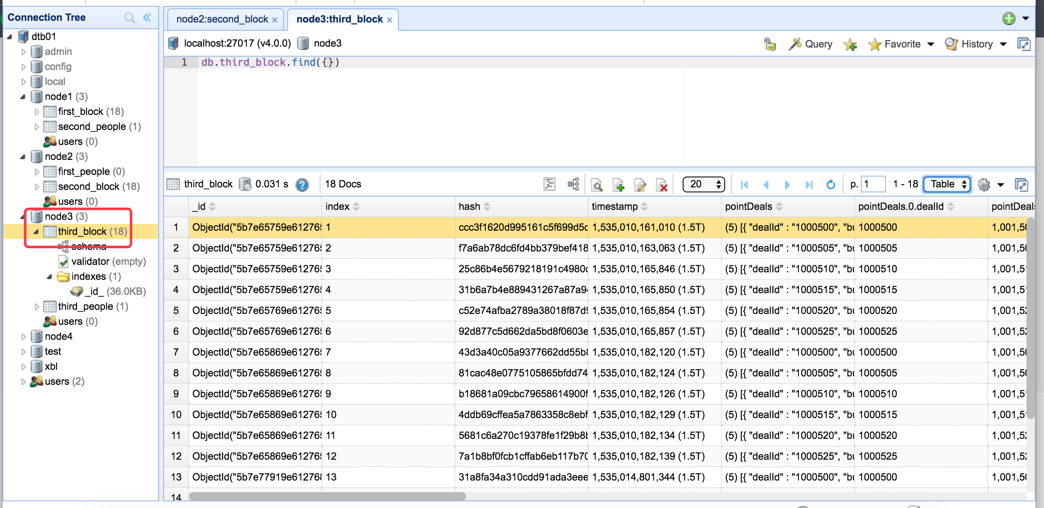Expand the admin database
Image resolution: width=1044 pixels, height=508 pixels.
[23, 52]
